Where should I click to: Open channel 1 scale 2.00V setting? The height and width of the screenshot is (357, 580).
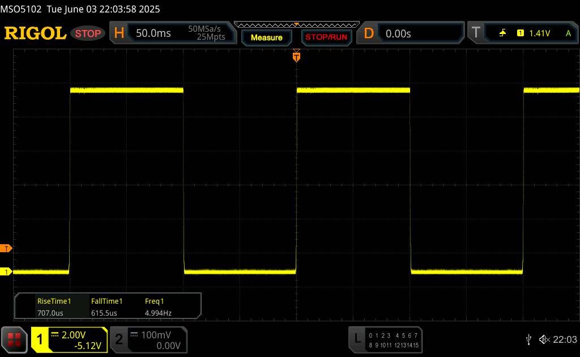[x=74, y=335]
